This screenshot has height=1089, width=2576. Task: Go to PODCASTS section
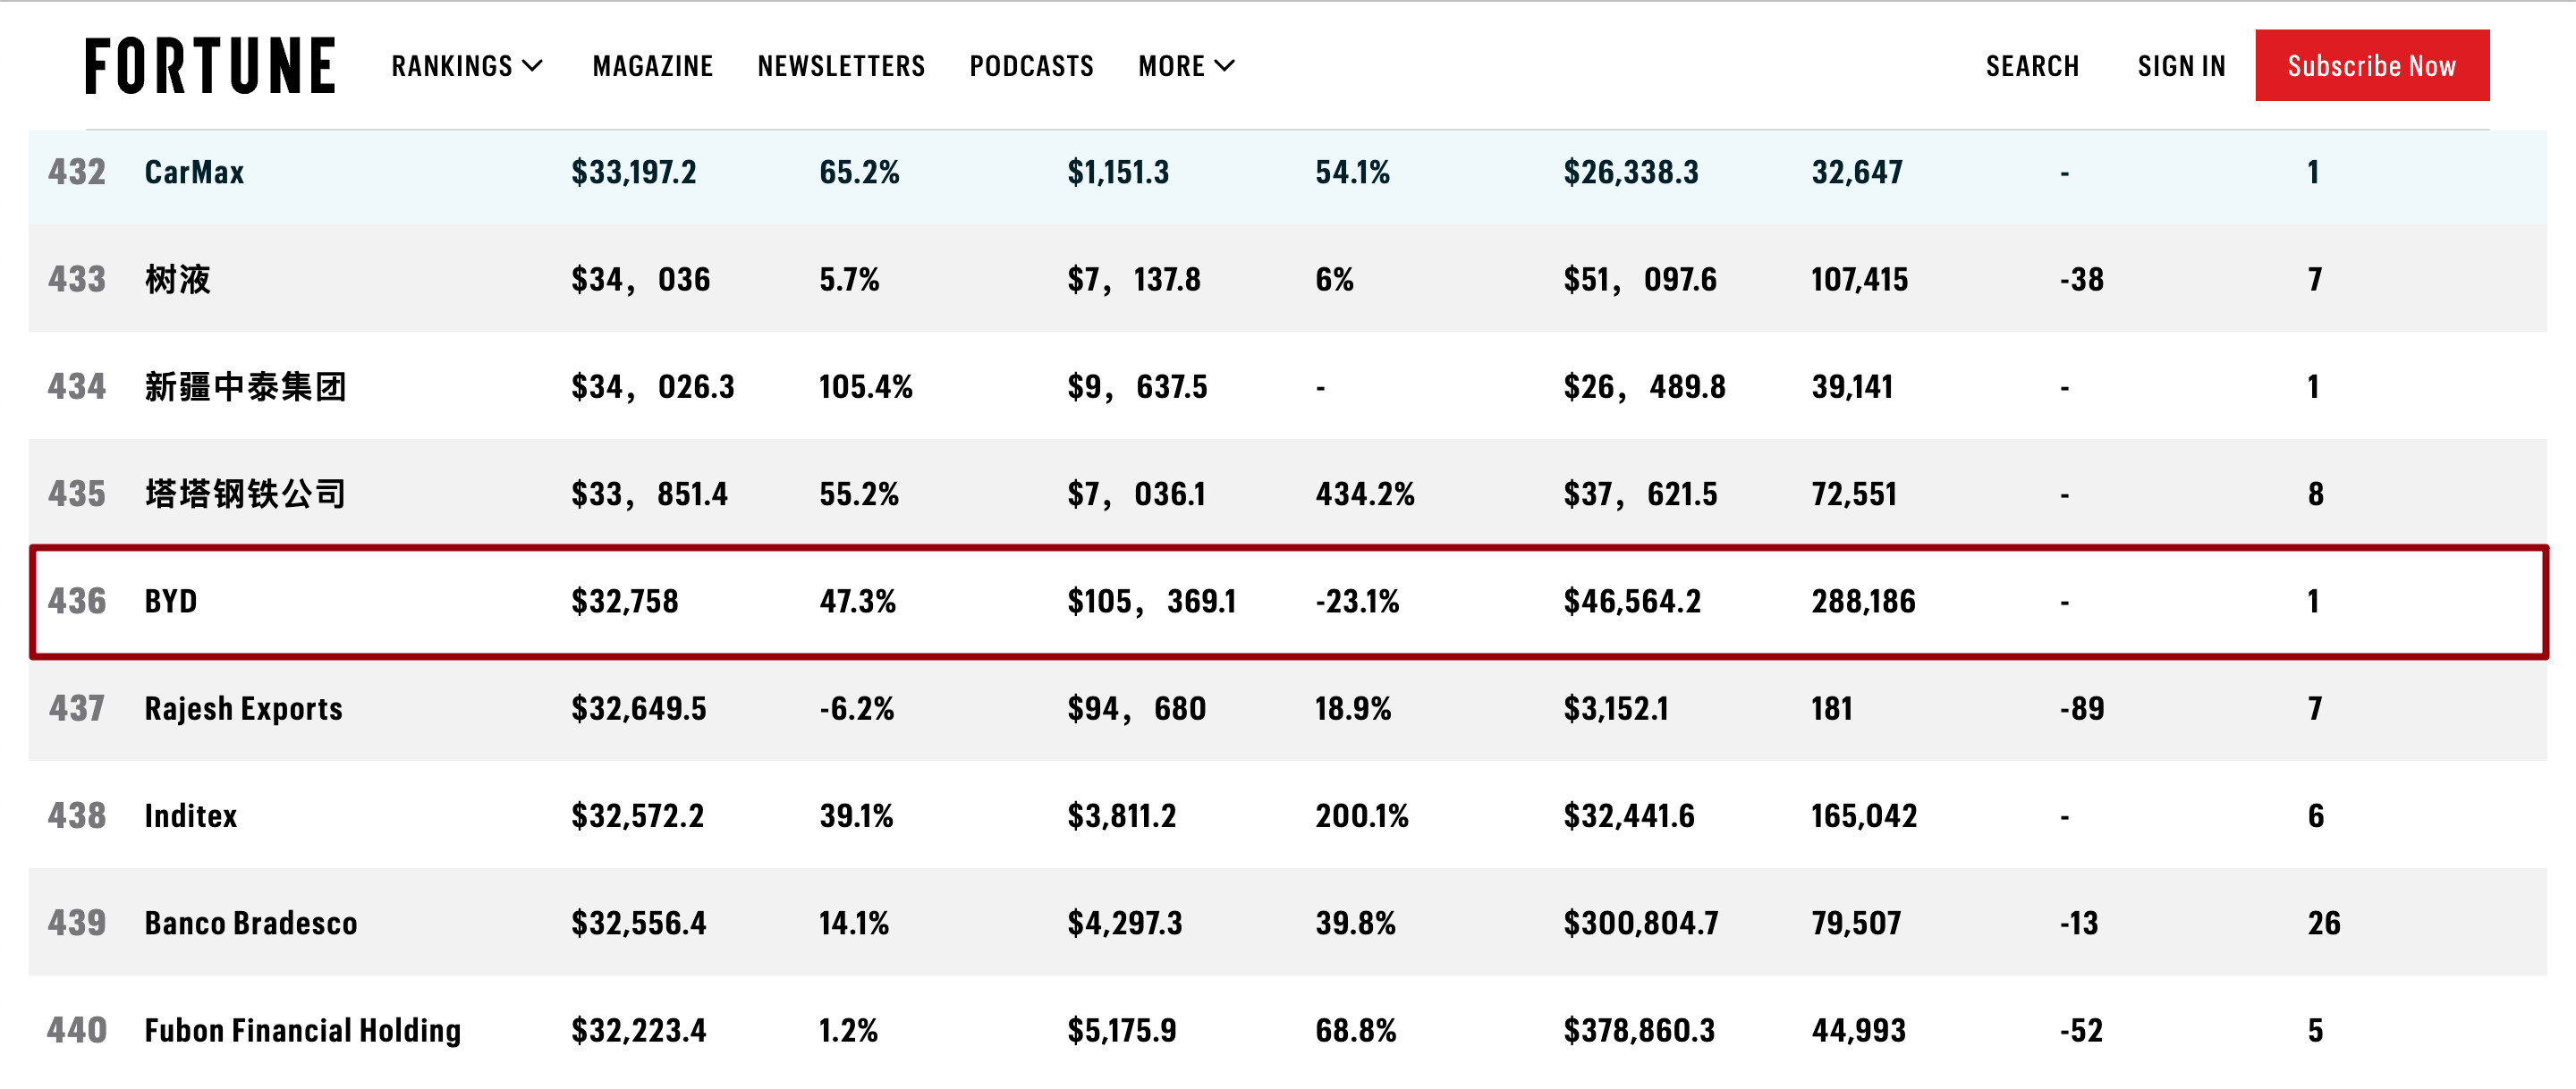(x=1031, y=66)
